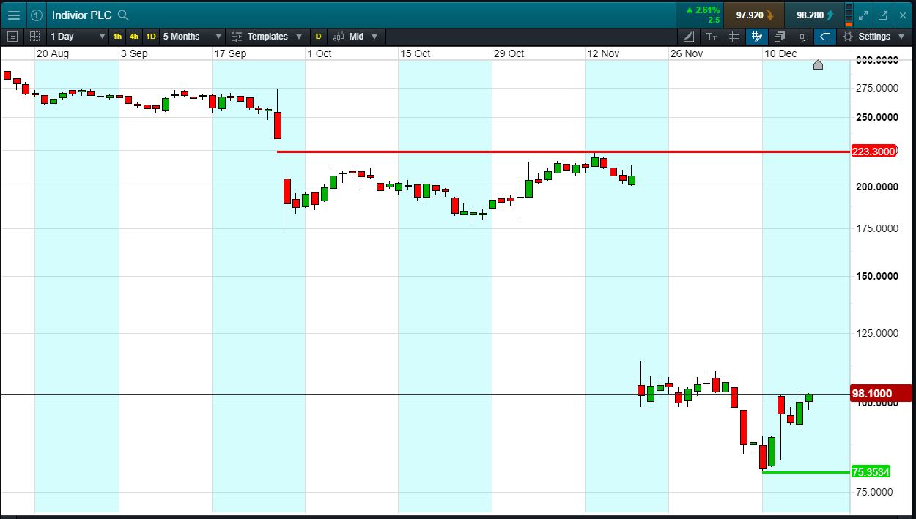
Task: Expand the chart to fullscreen
Action: click(863, 15)
